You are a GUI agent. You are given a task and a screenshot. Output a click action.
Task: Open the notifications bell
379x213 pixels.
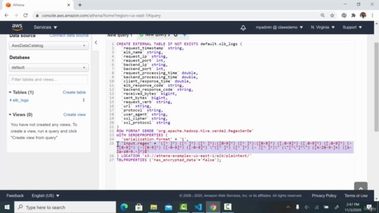click(243, 28)
